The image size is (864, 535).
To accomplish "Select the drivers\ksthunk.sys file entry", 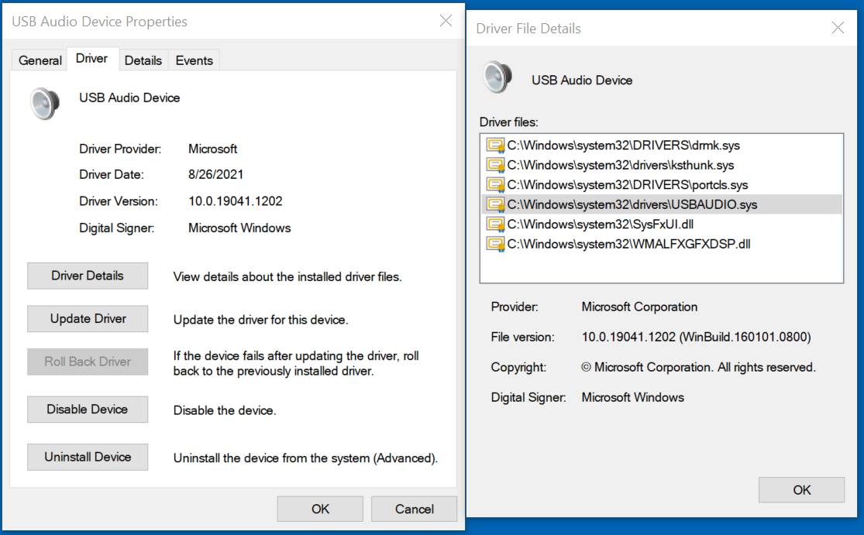I will coord(661,165).
